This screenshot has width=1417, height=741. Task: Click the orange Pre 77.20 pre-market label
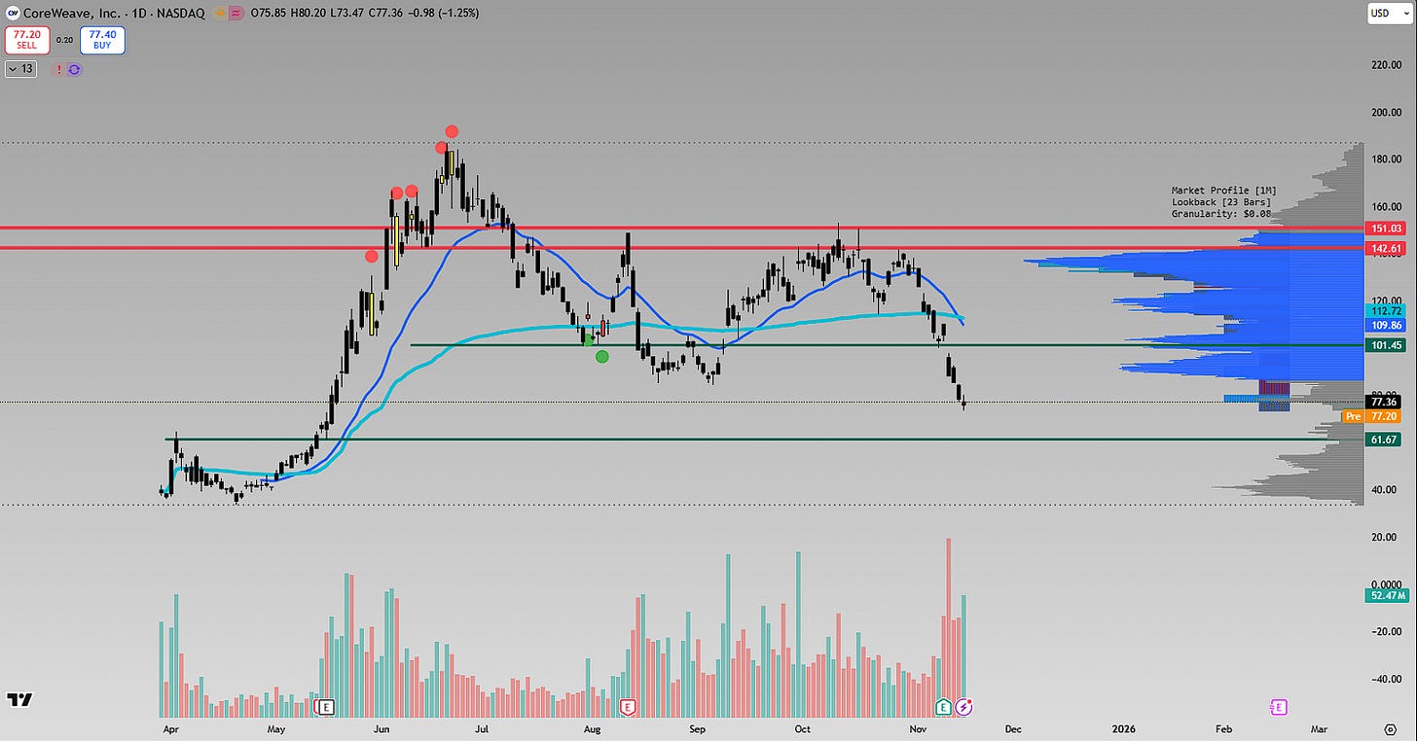tap(1371, 416)
